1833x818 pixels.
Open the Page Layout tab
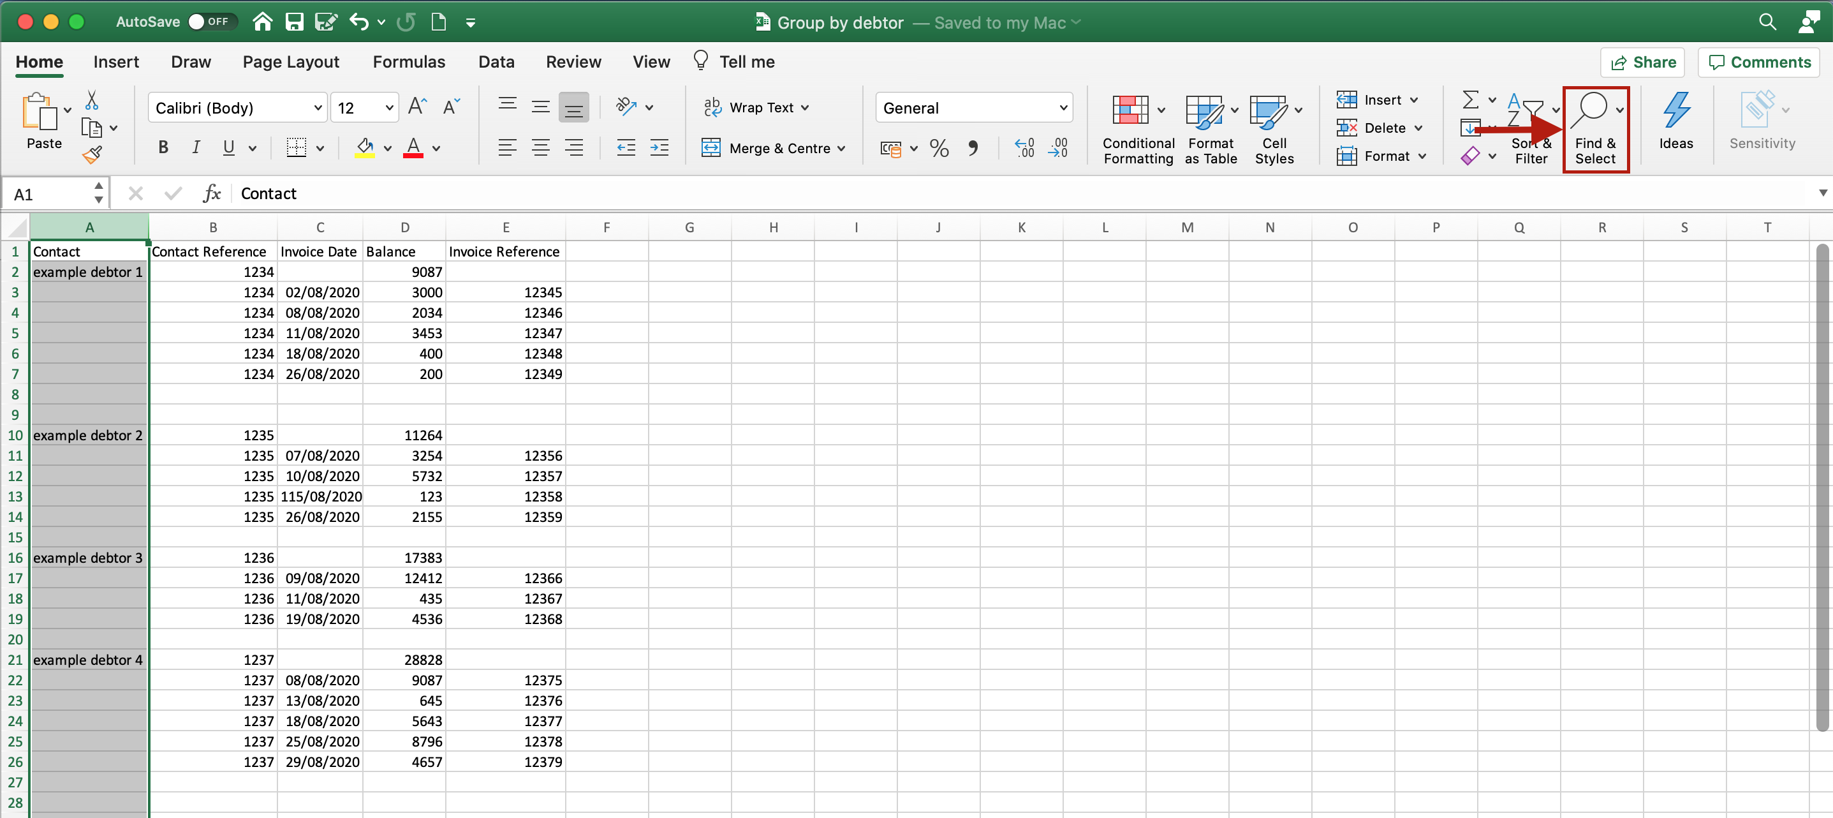point(290,62)
